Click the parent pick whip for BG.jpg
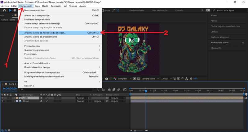This screenshot has width=248, height=132. [x=107, y=101]
